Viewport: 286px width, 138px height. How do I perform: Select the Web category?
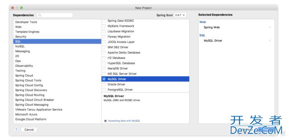[57, 27]
